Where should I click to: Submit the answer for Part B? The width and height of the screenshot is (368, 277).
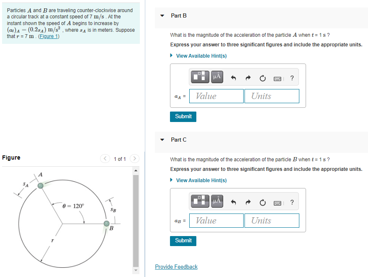click(183, 117)
